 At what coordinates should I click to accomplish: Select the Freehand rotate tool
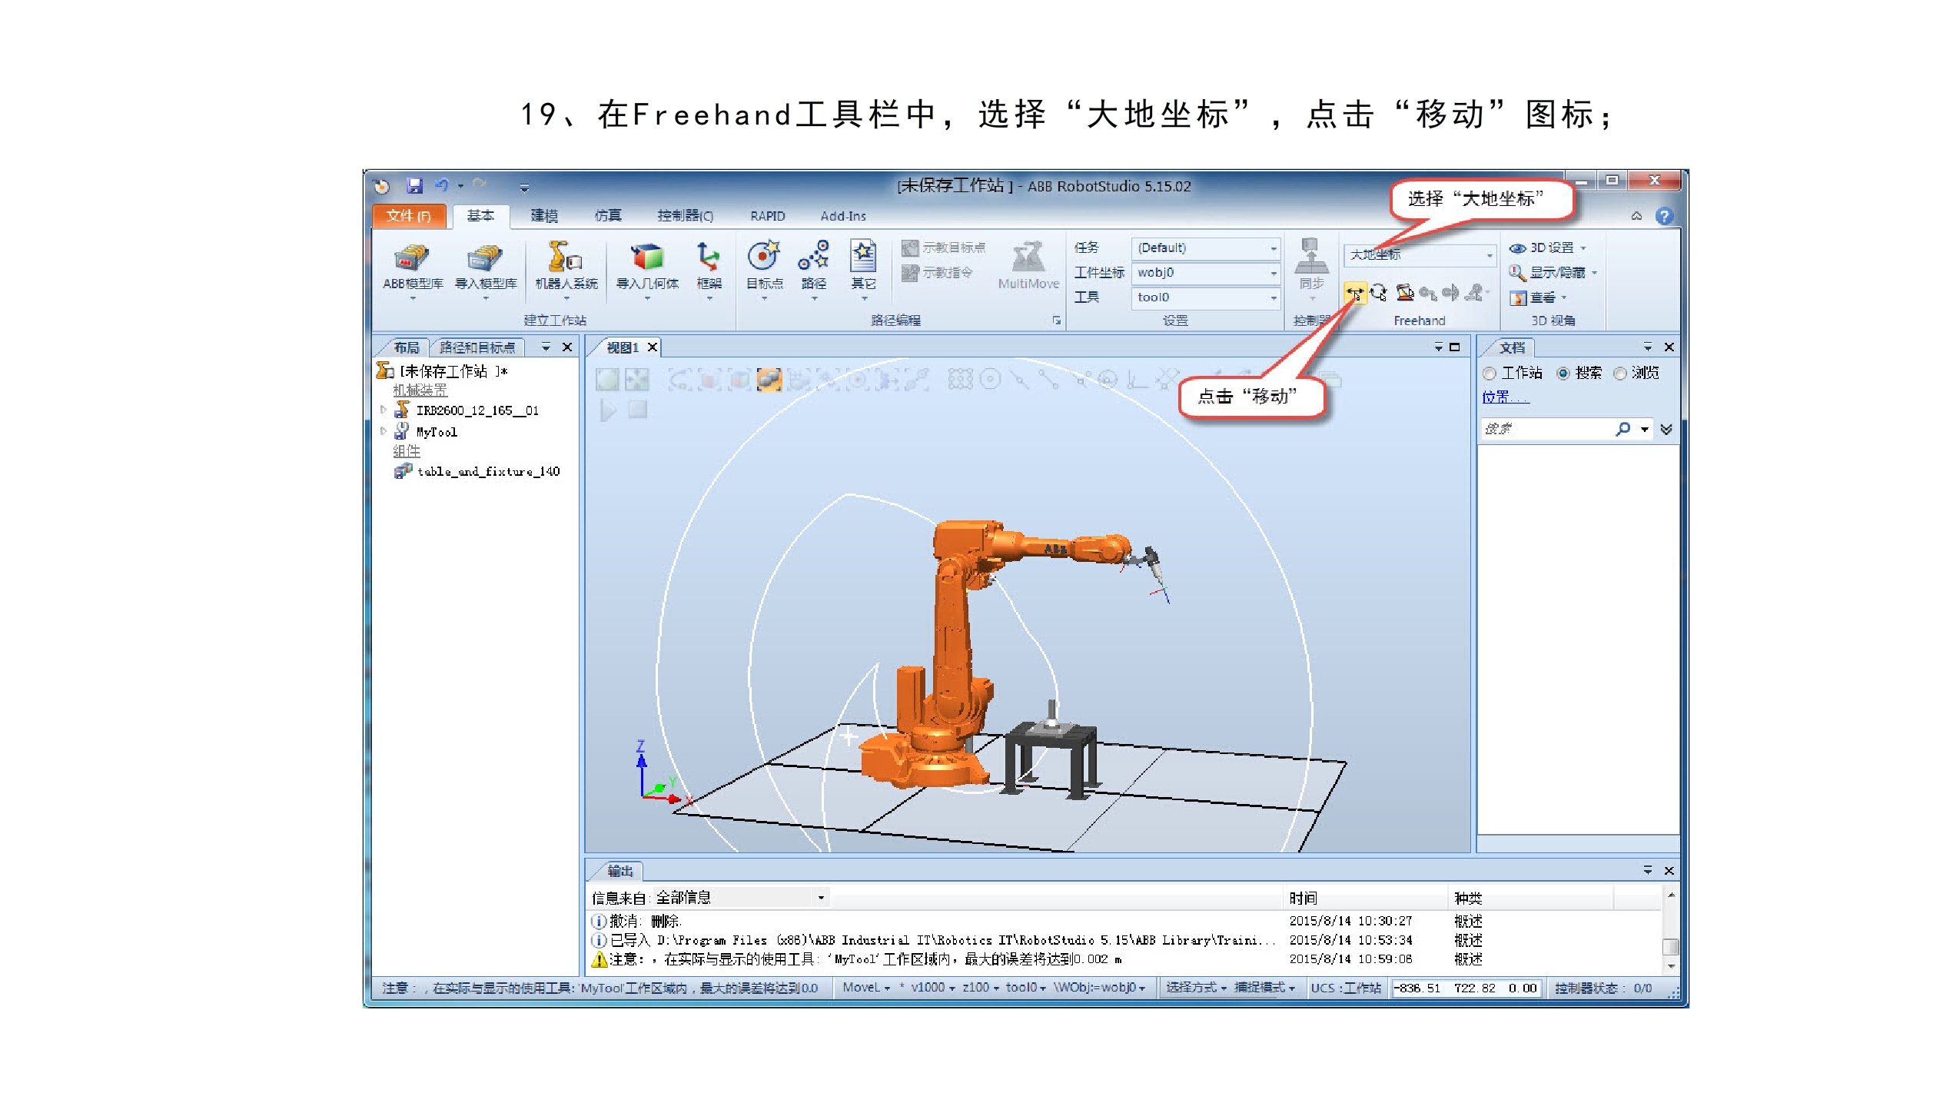[x=1379, y=293]
